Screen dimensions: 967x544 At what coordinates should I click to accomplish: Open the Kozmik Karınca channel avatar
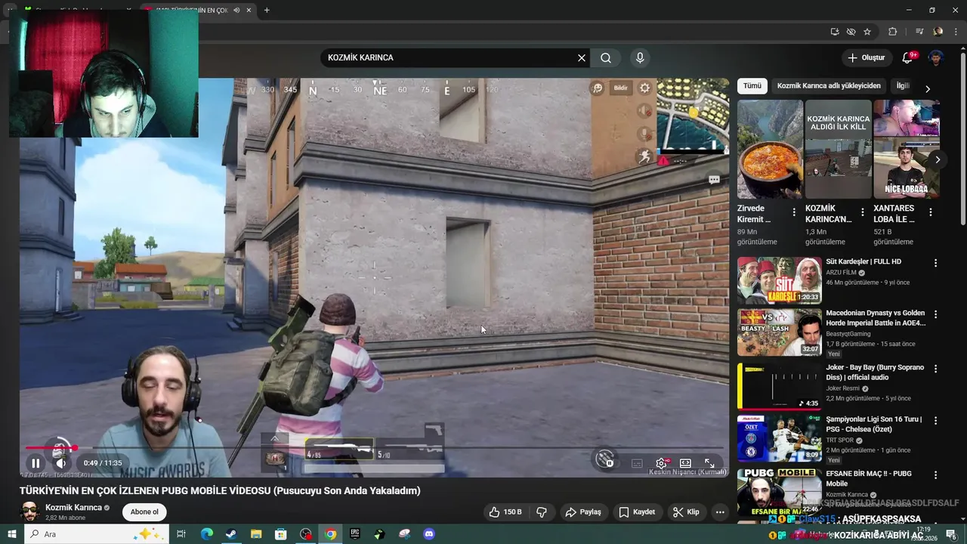pos(30,512)
